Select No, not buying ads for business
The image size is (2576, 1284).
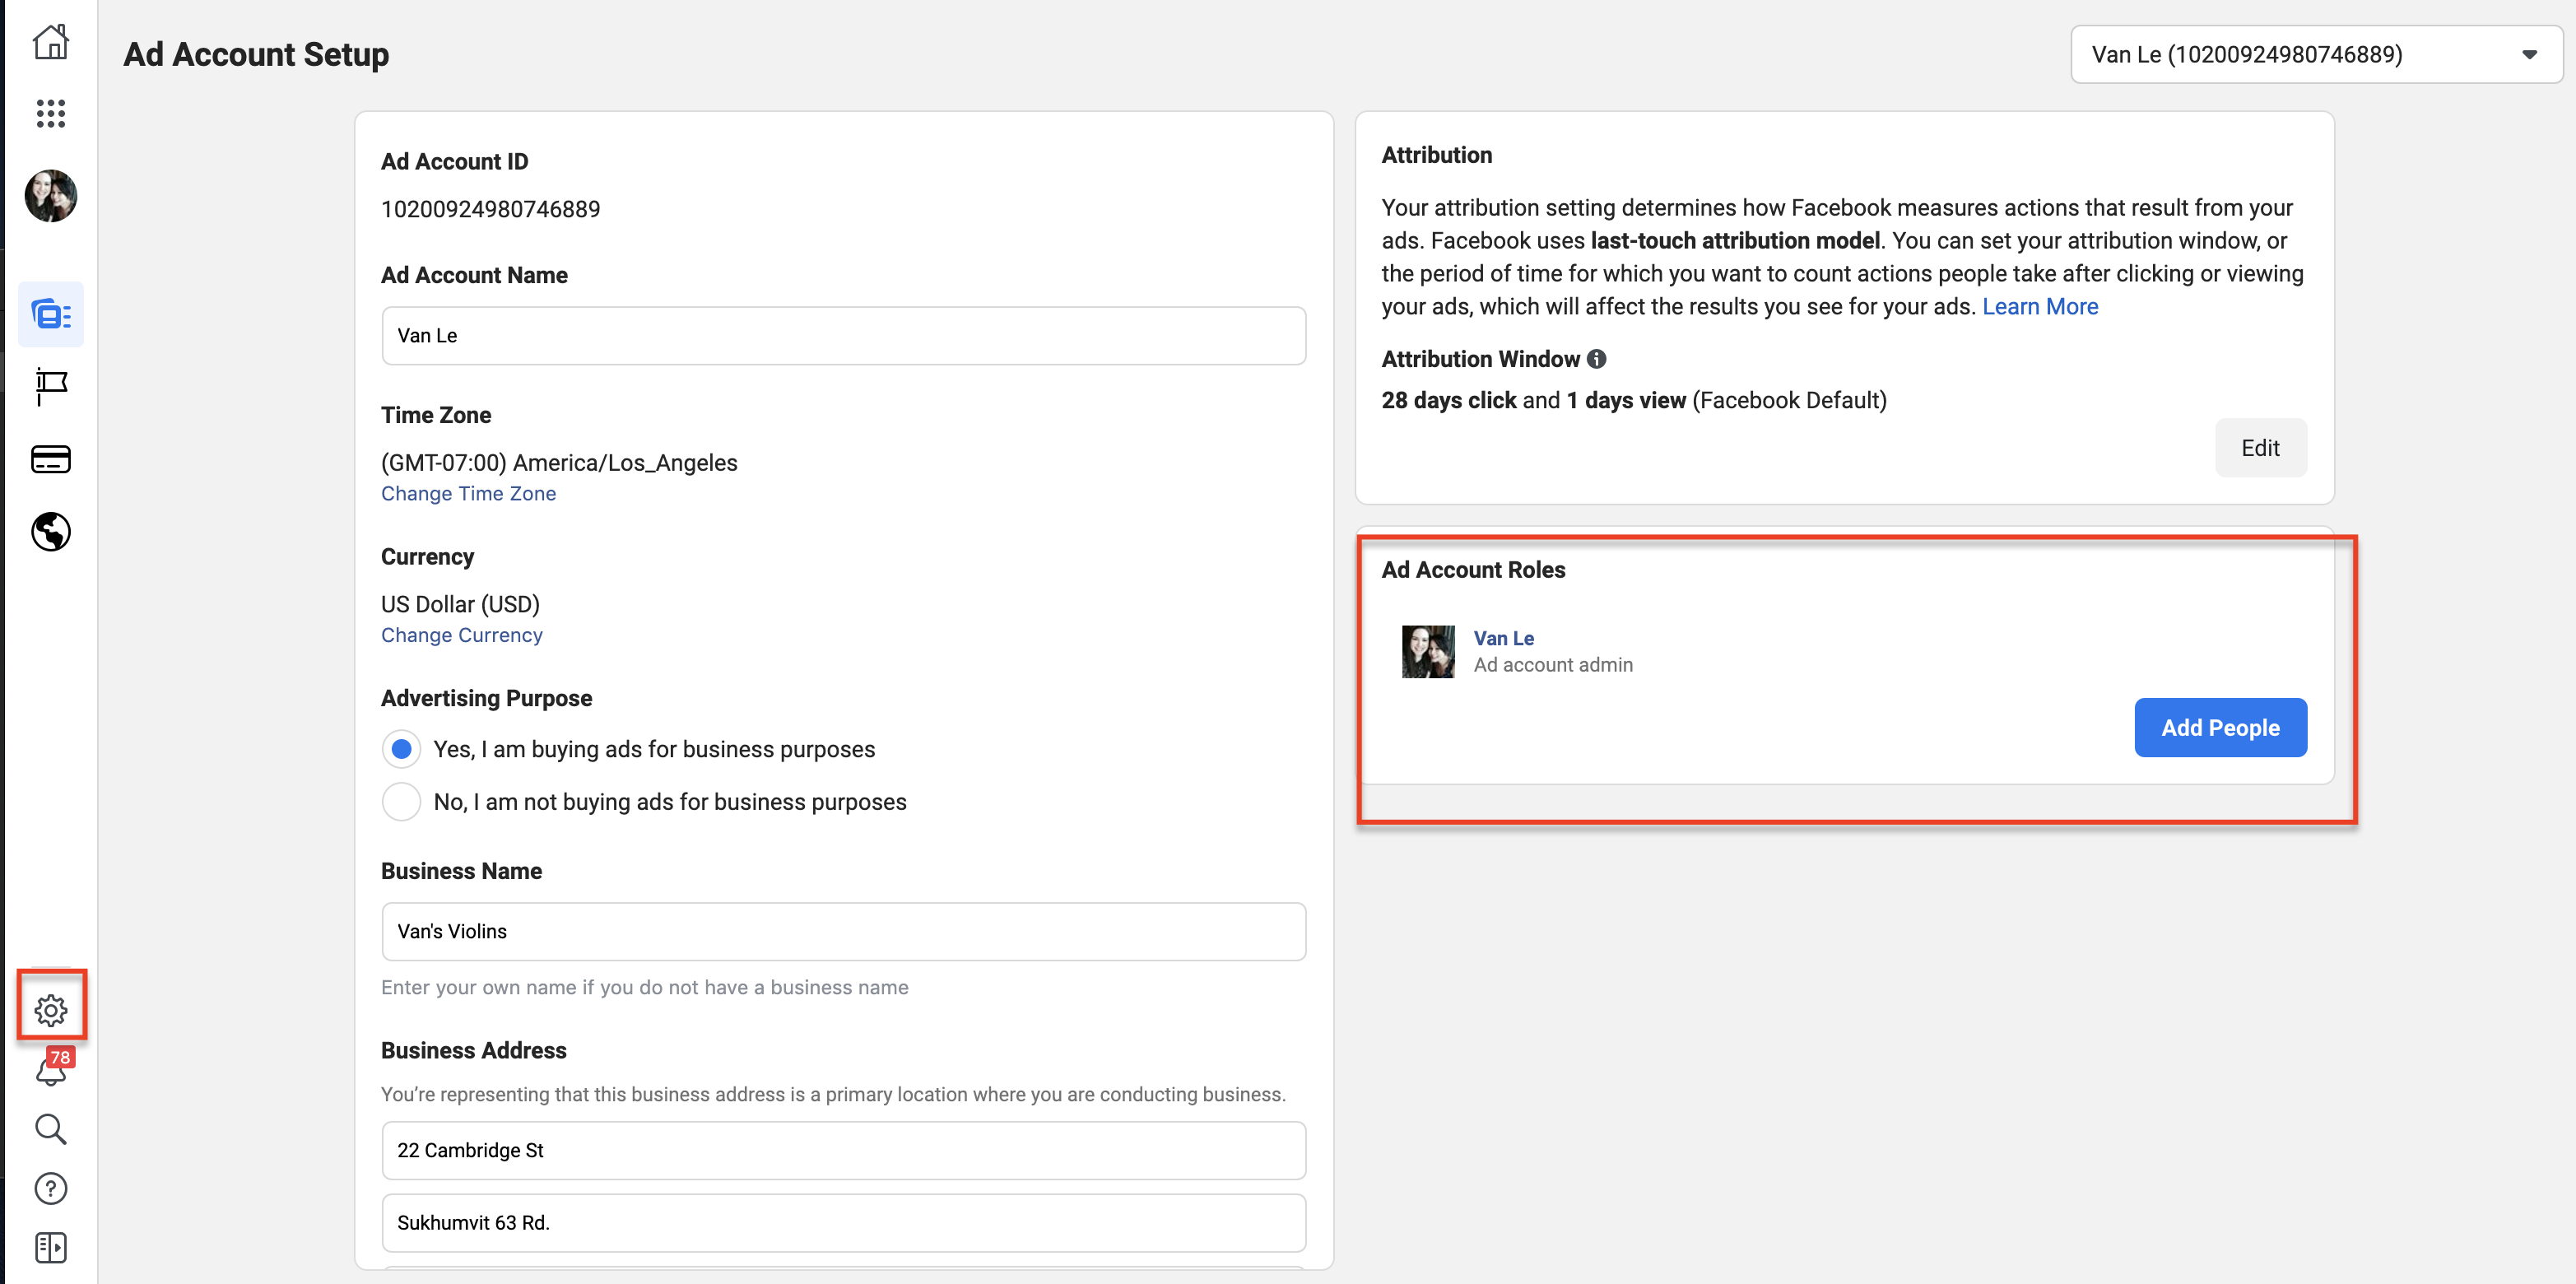pos(401,802)
